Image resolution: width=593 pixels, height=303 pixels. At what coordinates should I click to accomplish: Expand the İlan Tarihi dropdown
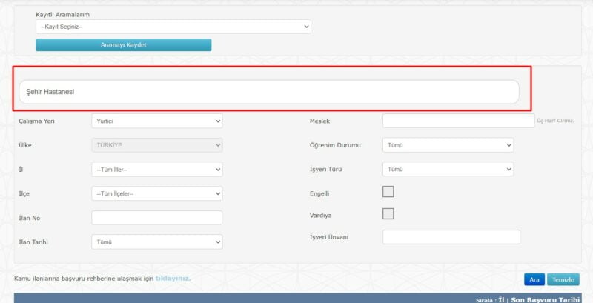pyautogui.click(x=156, y=242)
